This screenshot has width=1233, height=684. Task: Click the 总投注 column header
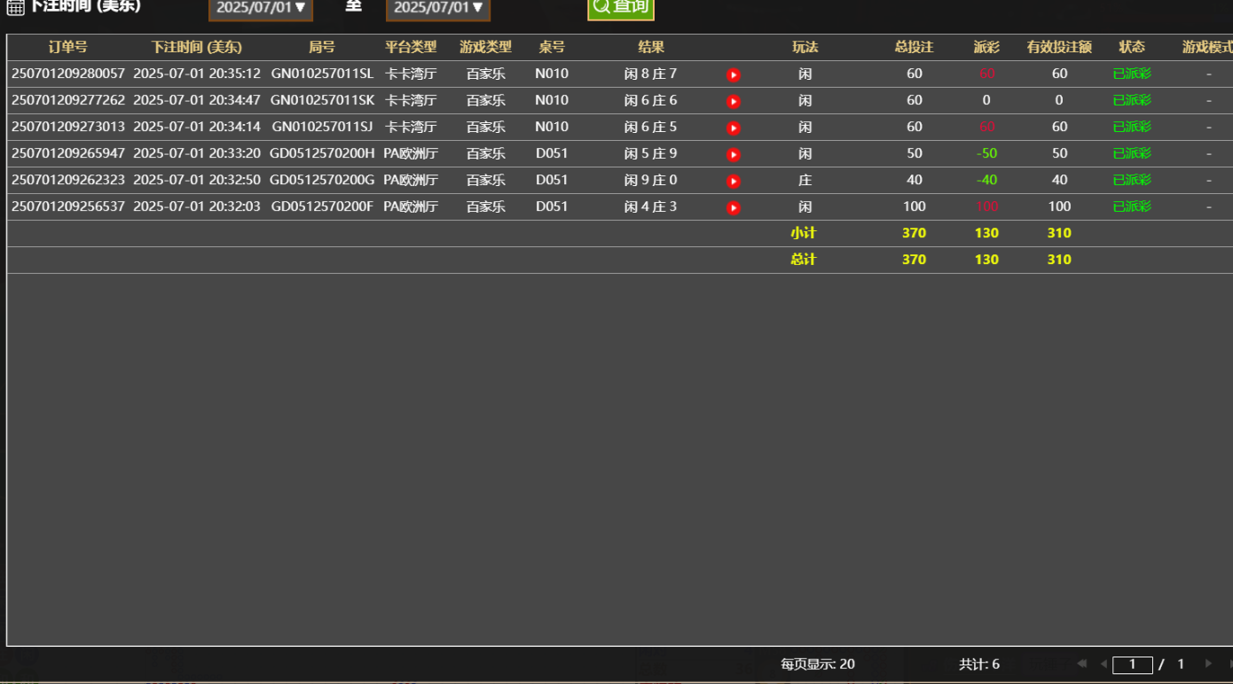[x=914, y=47]
